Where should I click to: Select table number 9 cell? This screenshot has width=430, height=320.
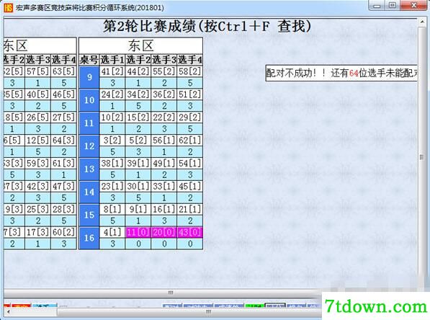89,77
